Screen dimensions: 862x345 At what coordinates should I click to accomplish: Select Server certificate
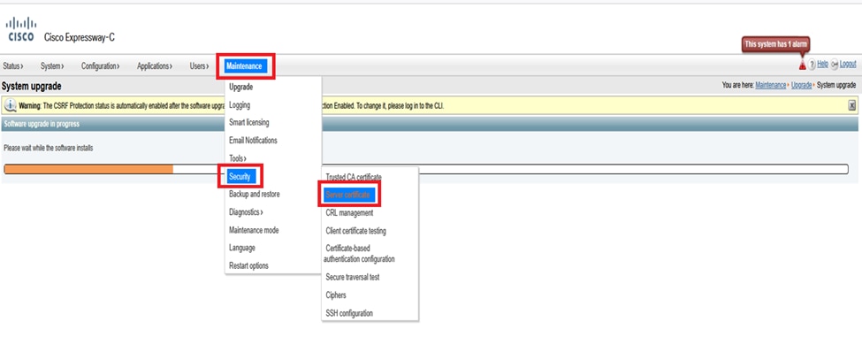[348, 195]
